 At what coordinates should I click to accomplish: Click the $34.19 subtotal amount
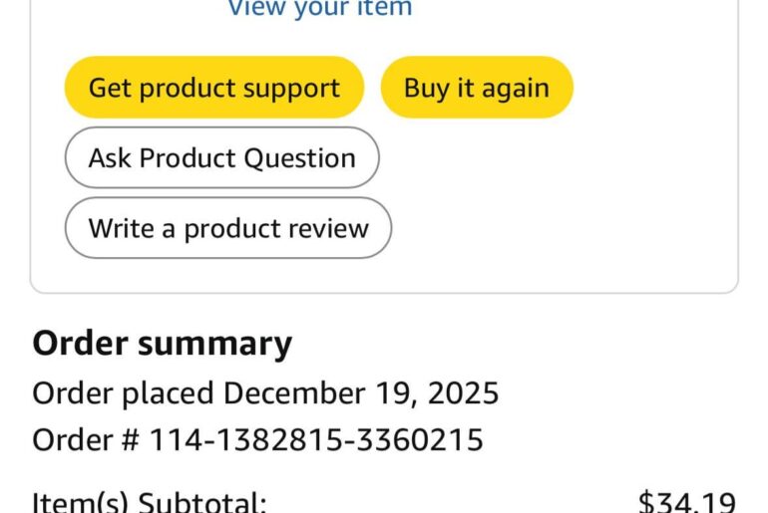click(x=687, y=502)
